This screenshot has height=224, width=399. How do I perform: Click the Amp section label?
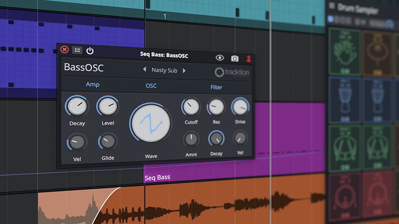click(93, 84)
